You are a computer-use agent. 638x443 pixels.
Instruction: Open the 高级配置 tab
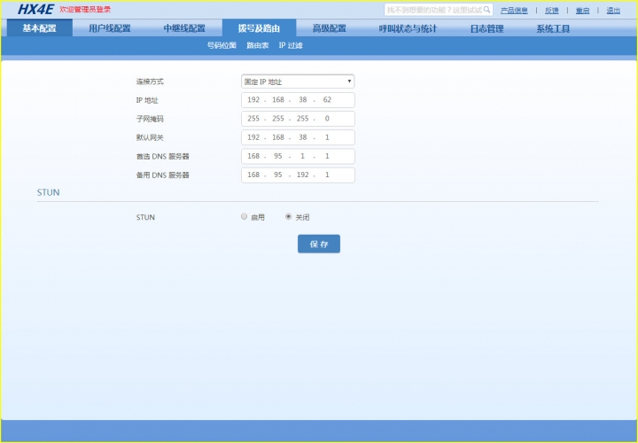tap(329, 28)
